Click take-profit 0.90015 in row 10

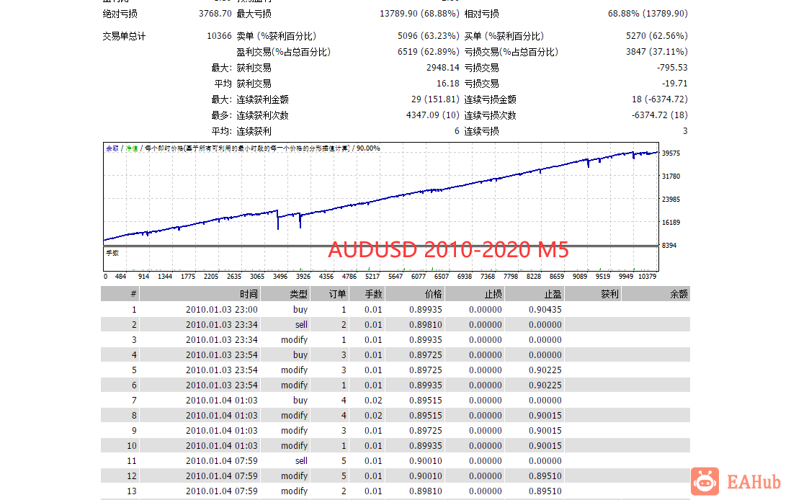tap(545, 445)
